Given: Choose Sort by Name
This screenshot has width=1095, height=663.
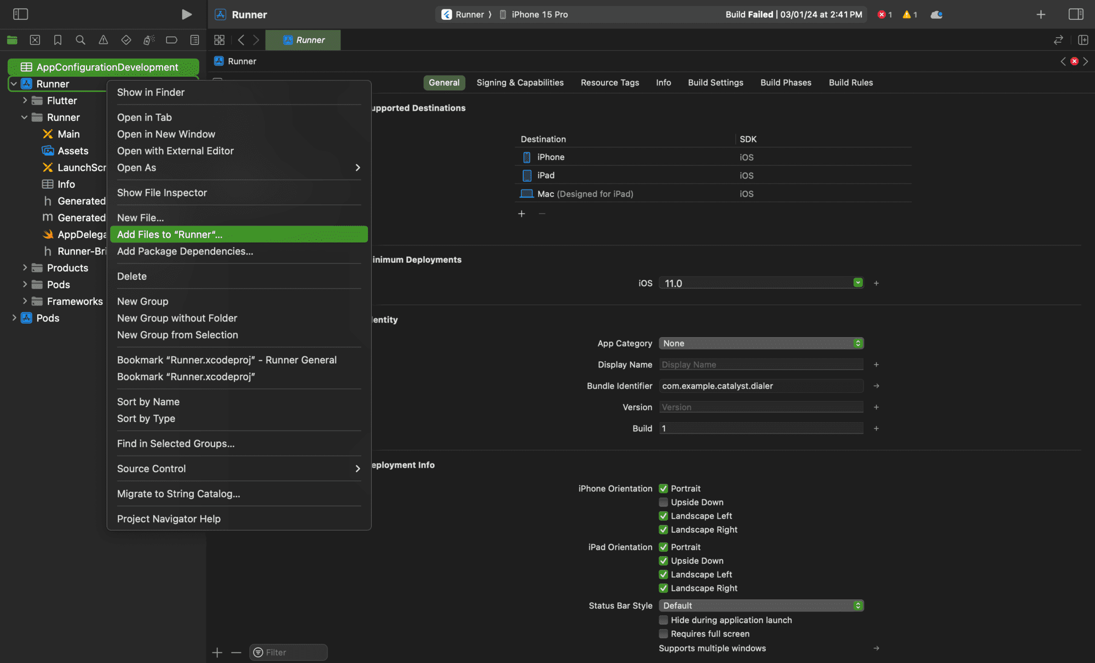Looking at the screenshot, I should 239,402.
